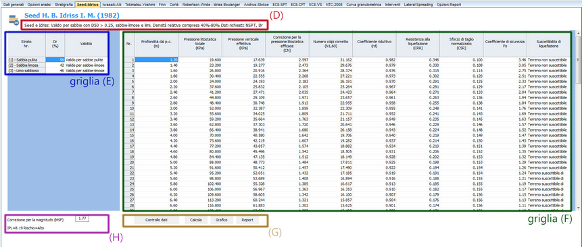Click the depth 3.00 cell
Viewport: 582px width, 247px height.
(156, 109)
